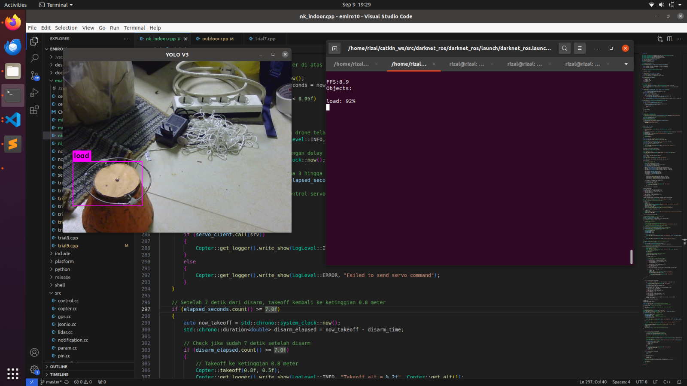Open Files from the dock
687x386 pixels.
[13, 71]
